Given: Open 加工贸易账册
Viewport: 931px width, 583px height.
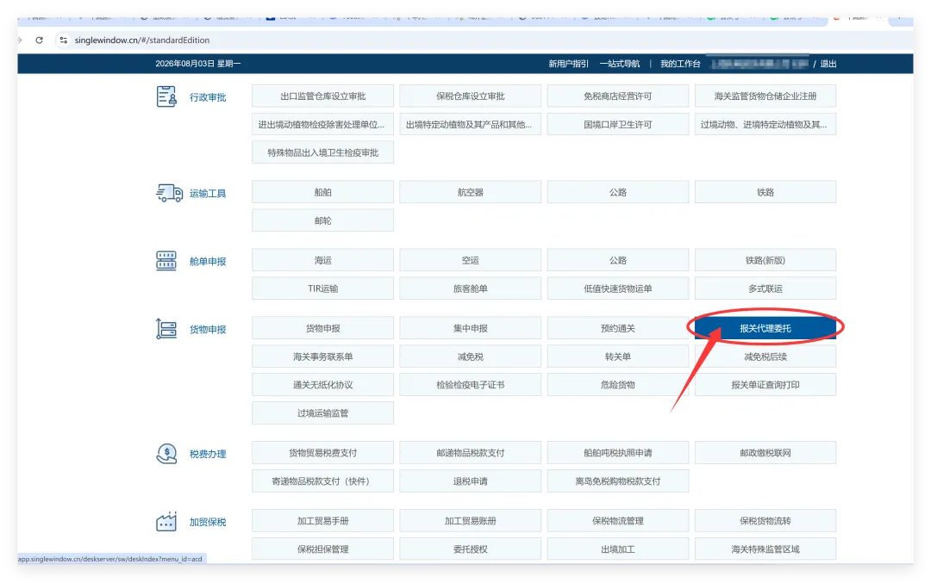Looking at the screenshot, I should coord(471,521).
